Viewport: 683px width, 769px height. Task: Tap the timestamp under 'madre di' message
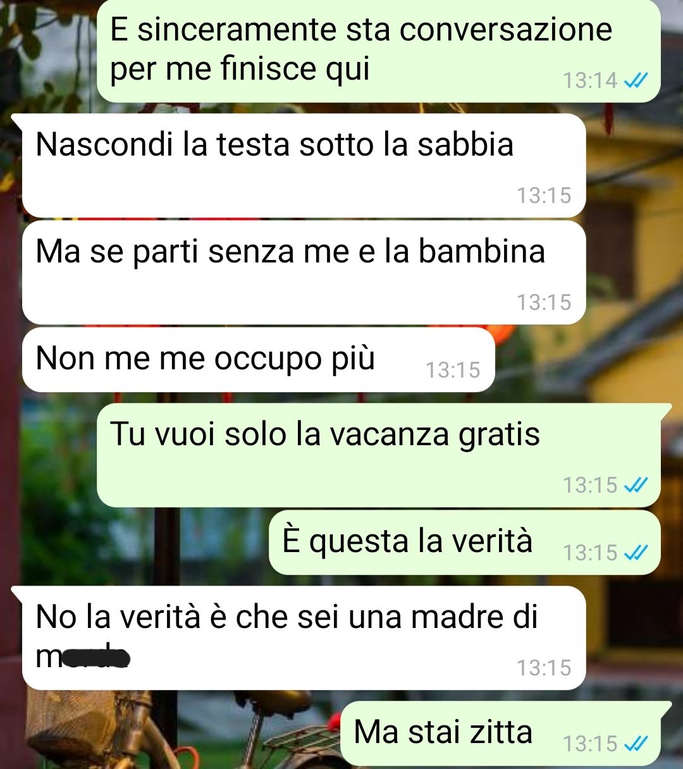(x=543, y=668)
